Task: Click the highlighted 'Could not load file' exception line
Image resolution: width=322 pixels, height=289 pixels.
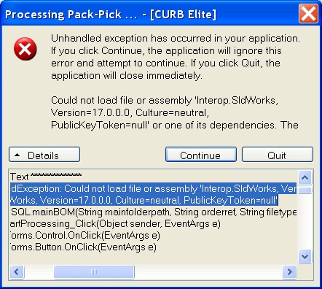Action: (153, 189)
